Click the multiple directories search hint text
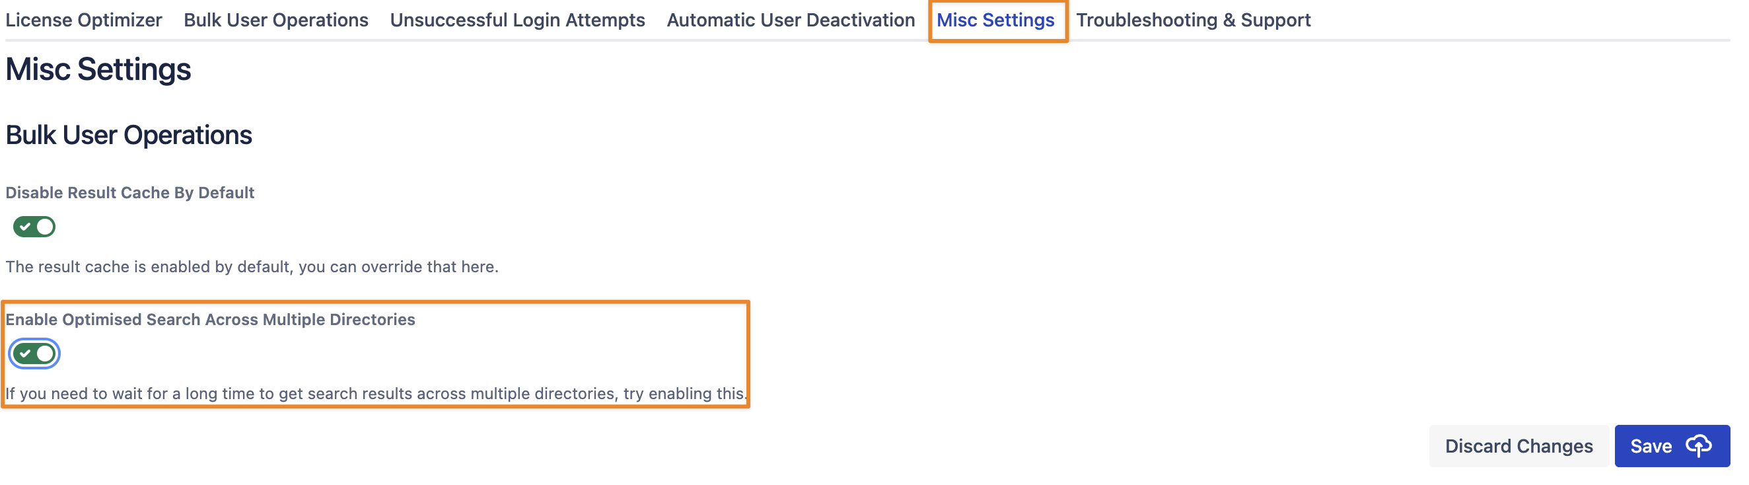The height and width of the screenshot is (485, 1749). [375, 394]
